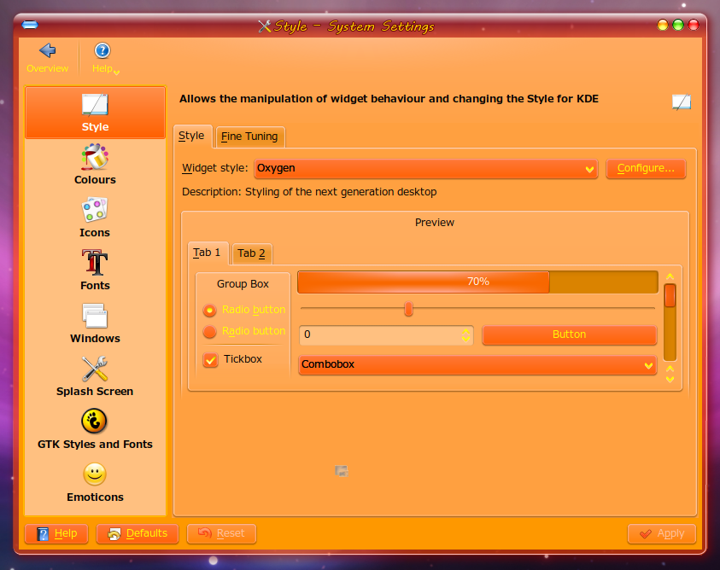Screen dimensions: 720x570
Task: Click the preview vertical scrollbar handle
Action: (x=670, y=296)
